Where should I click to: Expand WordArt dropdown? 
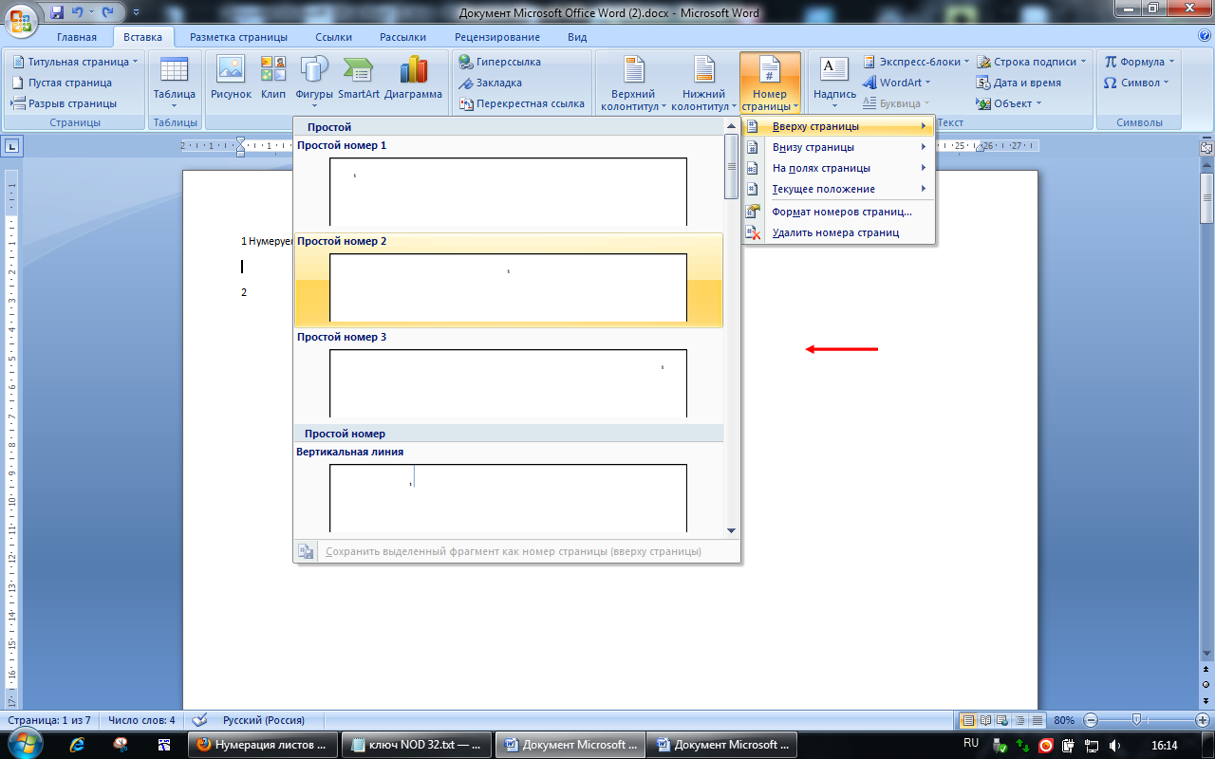(x=927, y=83)
